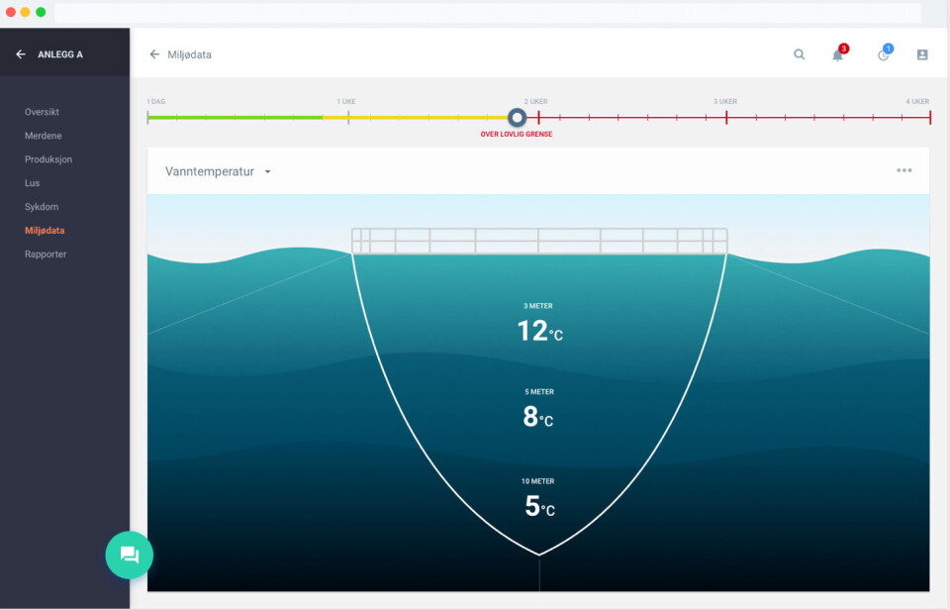The height and width of the screenshot is (610, 950).
Task: Click the back arrow next to ANLEGG A
Action: [x=21, y=54]
